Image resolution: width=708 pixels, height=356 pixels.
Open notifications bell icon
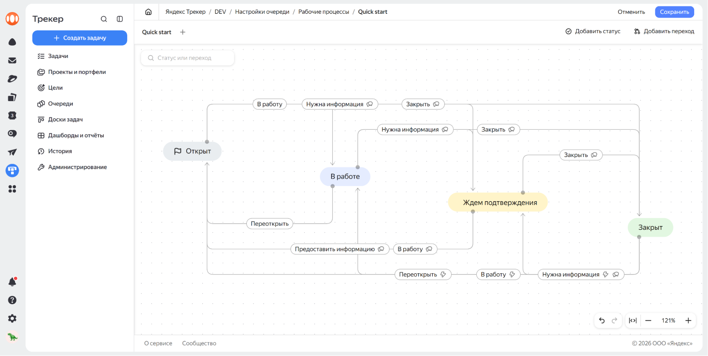(x=12, y=282)
